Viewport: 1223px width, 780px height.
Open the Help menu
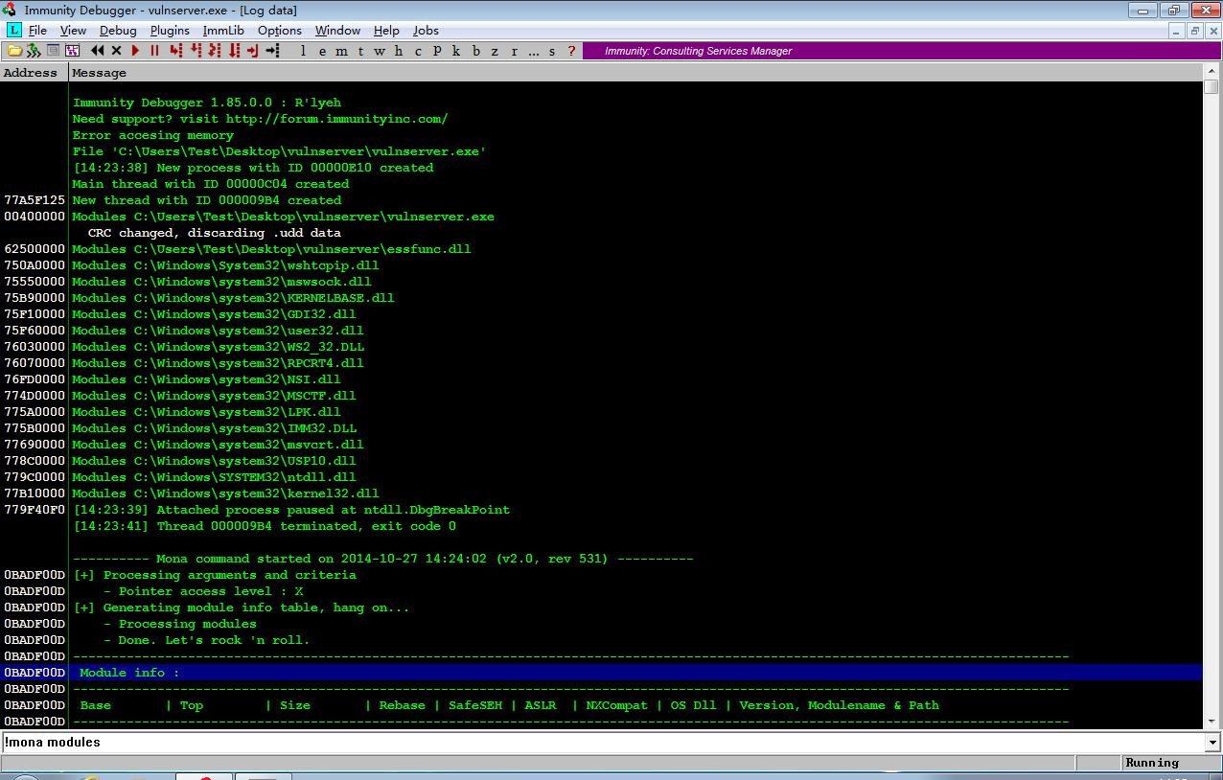[386, 31]
